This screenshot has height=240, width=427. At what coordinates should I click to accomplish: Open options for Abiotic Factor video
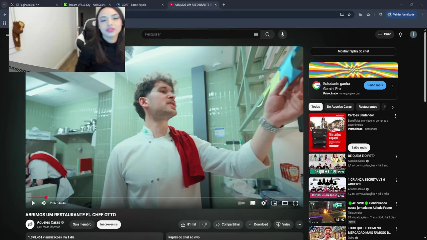tap(396, 204)
